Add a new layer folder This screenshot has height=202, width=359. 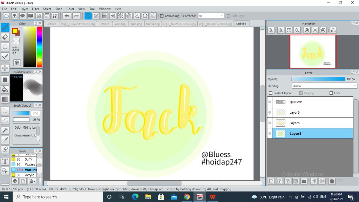pos(304,181)
